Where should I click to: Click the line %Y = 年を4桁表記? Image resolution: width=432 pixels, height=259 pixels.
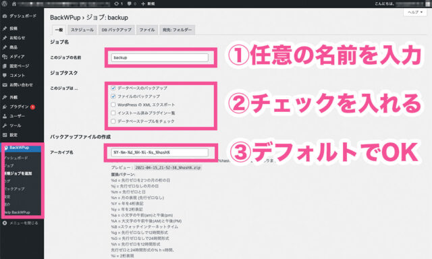point(128,204)
